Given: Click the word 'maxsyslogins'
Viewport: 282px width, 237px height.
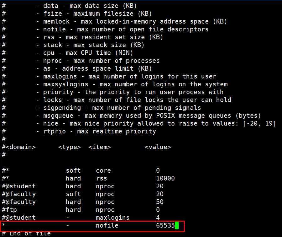Looking at the screenshot, I should (66, 84).
